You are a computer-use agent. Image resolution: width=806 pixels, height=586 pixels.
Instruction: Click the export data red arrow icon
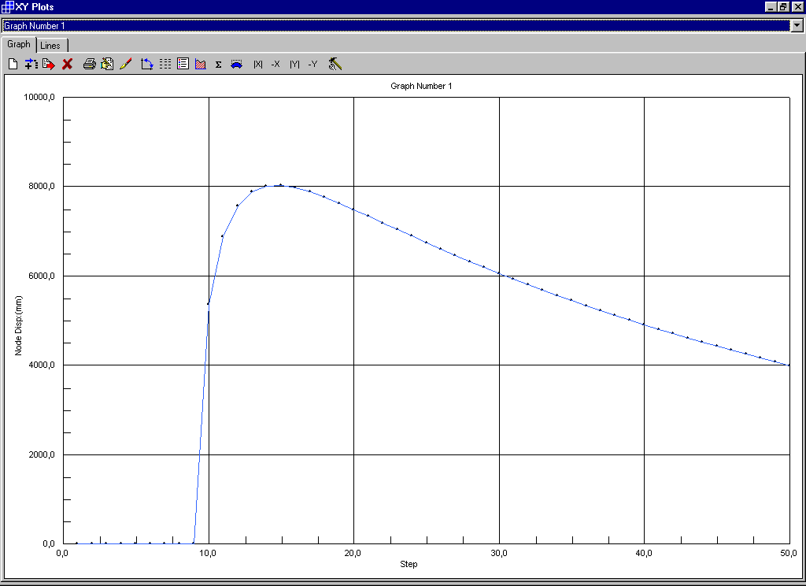point(49,65)
